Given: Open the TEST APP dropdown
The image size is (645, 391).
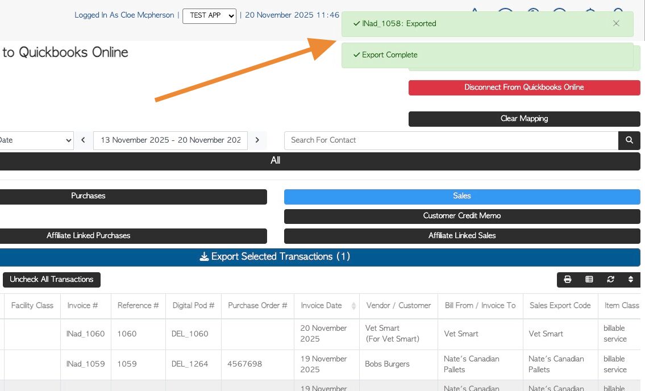Looking at the screenshot, I should [x=209, y=16].
